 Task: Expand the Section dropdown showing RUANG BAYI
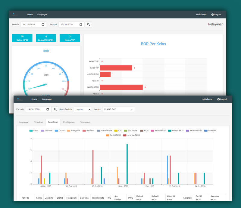click(x=118, y=109)
